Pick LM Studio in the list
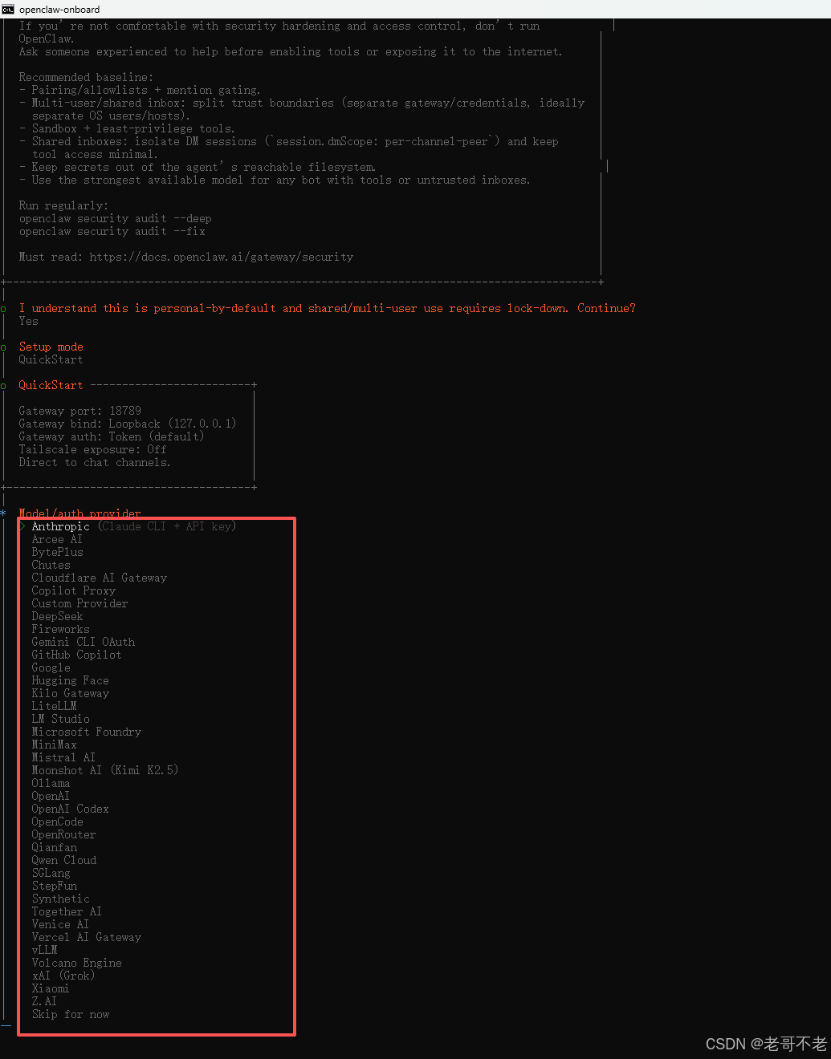 pyautogui.click(x=60, y=719)
